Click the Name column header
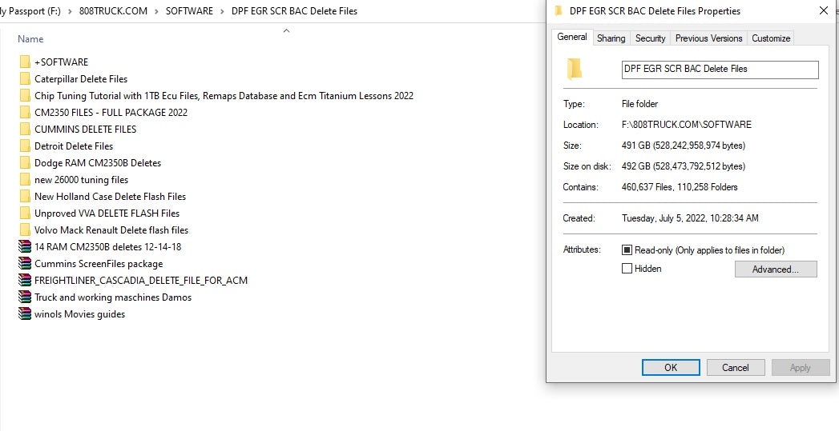 (30, 39)
